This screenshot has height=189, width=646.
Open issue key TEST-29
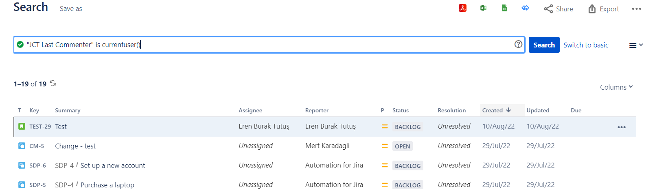[x=40, y=127]
